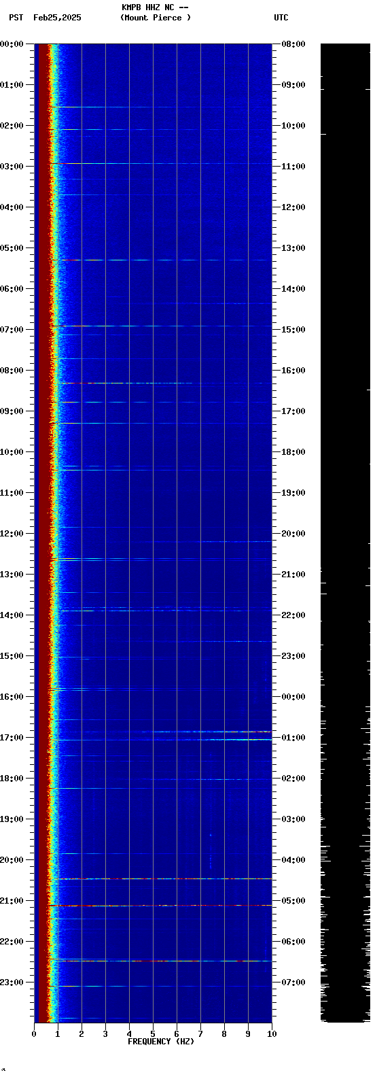The width and height of the screenshot is (375, 1077).
Task: Click the '07:00' UTC time label
Action: point(293,982)
